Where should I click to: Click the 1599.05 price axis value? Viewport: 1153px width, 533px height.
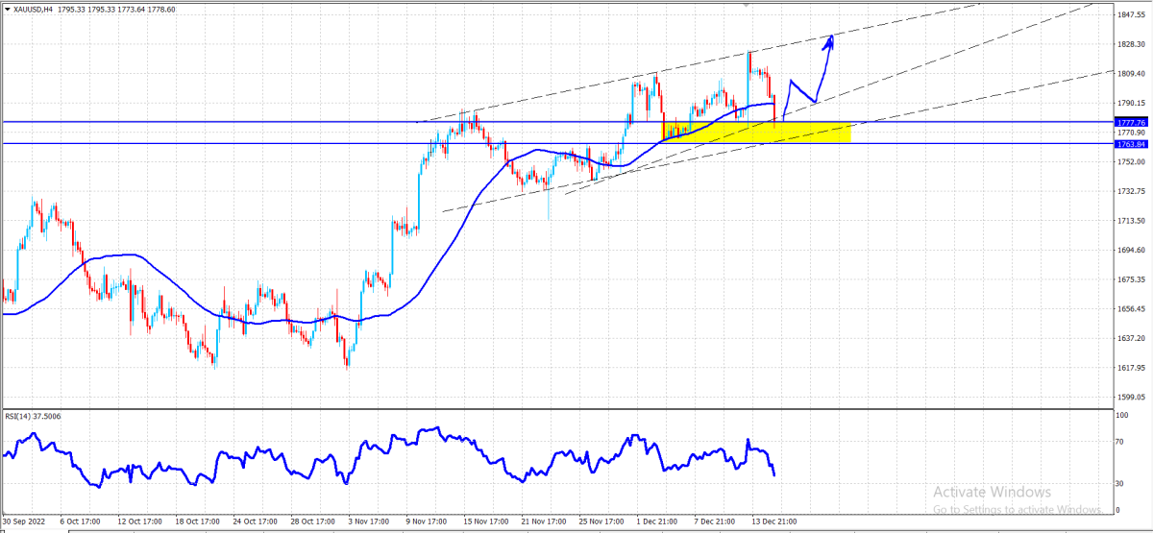click(x=1131, y=397)
